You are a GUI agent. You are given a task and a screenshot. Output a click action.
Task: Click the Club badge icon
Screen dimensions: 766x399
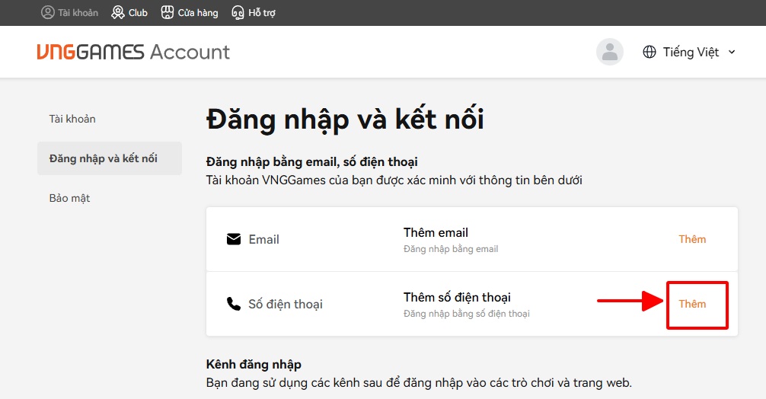(x=118, y=12)
